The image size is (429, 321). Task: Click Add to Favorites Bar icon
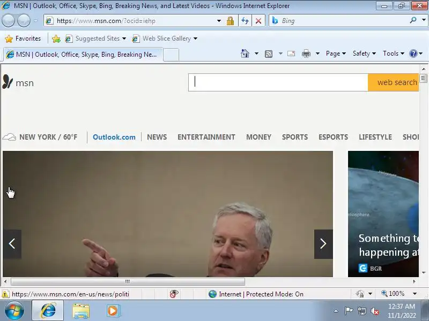coord(56,39)
